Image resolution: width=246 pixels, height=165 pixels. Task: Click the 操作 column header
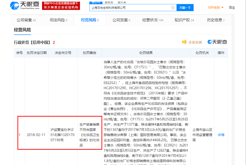point(221,53)
